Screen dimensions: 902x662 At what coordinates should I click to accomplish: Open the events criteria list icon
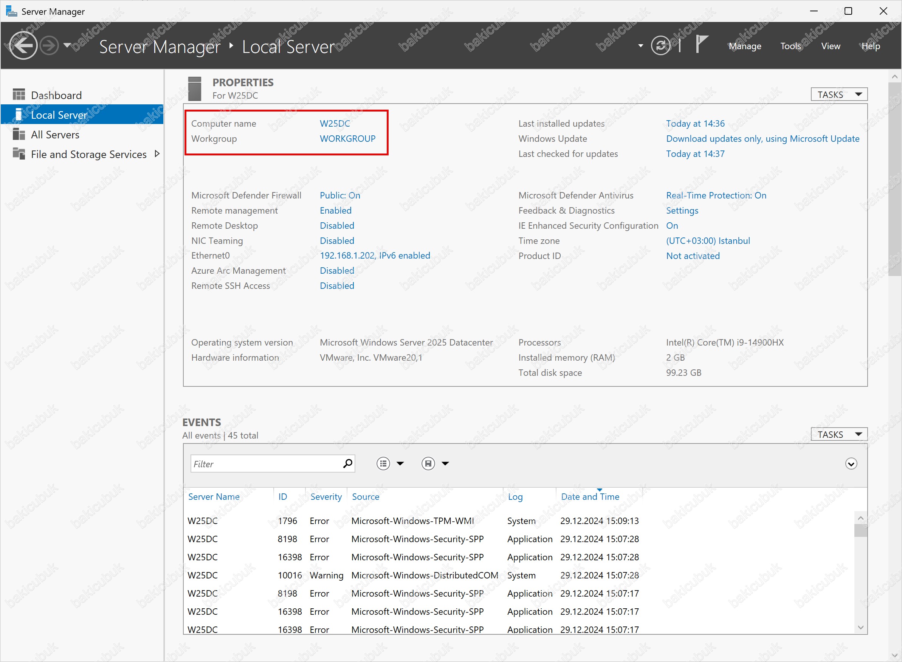[383, 464]
